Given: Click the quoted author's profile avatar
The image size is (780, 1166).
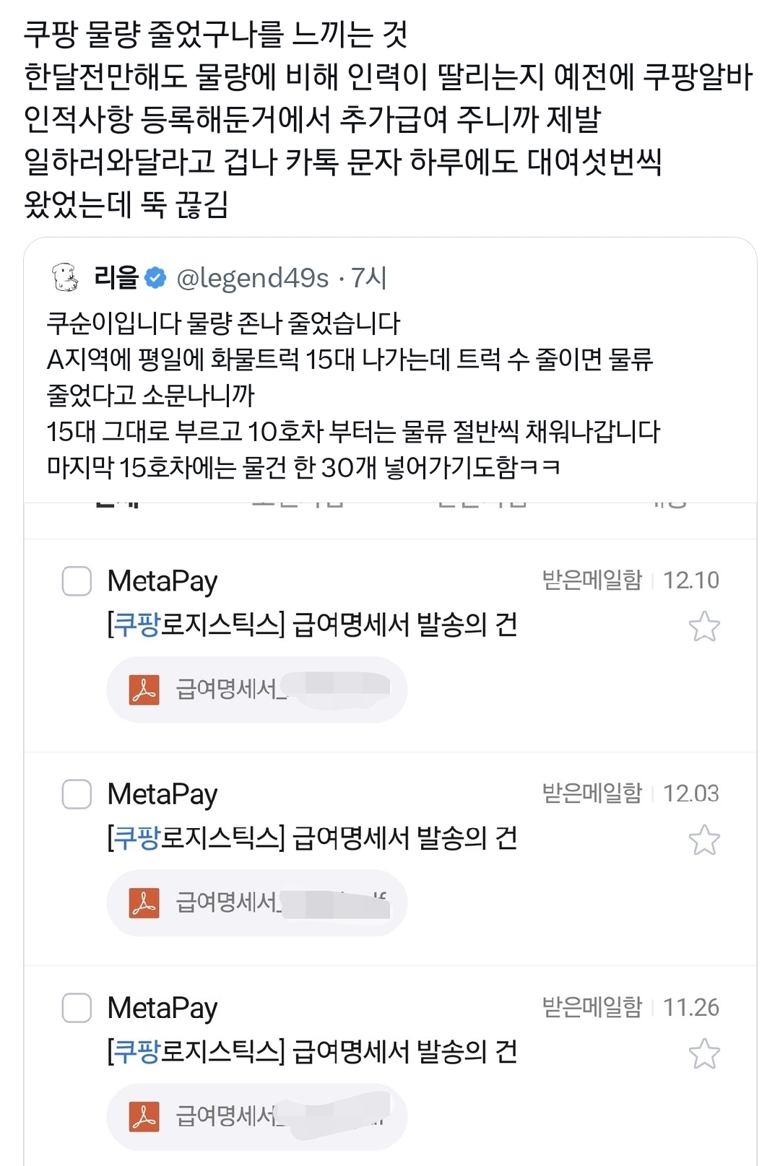Looking at the screenshot, I should pyautogui.click(x=65, y=277).
